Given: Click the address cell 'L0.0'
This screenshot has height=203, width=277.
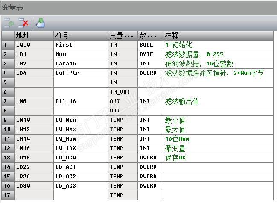Looking at the screenshot, I should click(34, 45).
